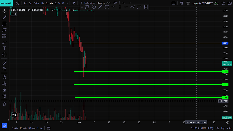This screenshot has width=233, height=131.
Task: Open the ETC/USDT draft layout name
Action: pos(203,3)
